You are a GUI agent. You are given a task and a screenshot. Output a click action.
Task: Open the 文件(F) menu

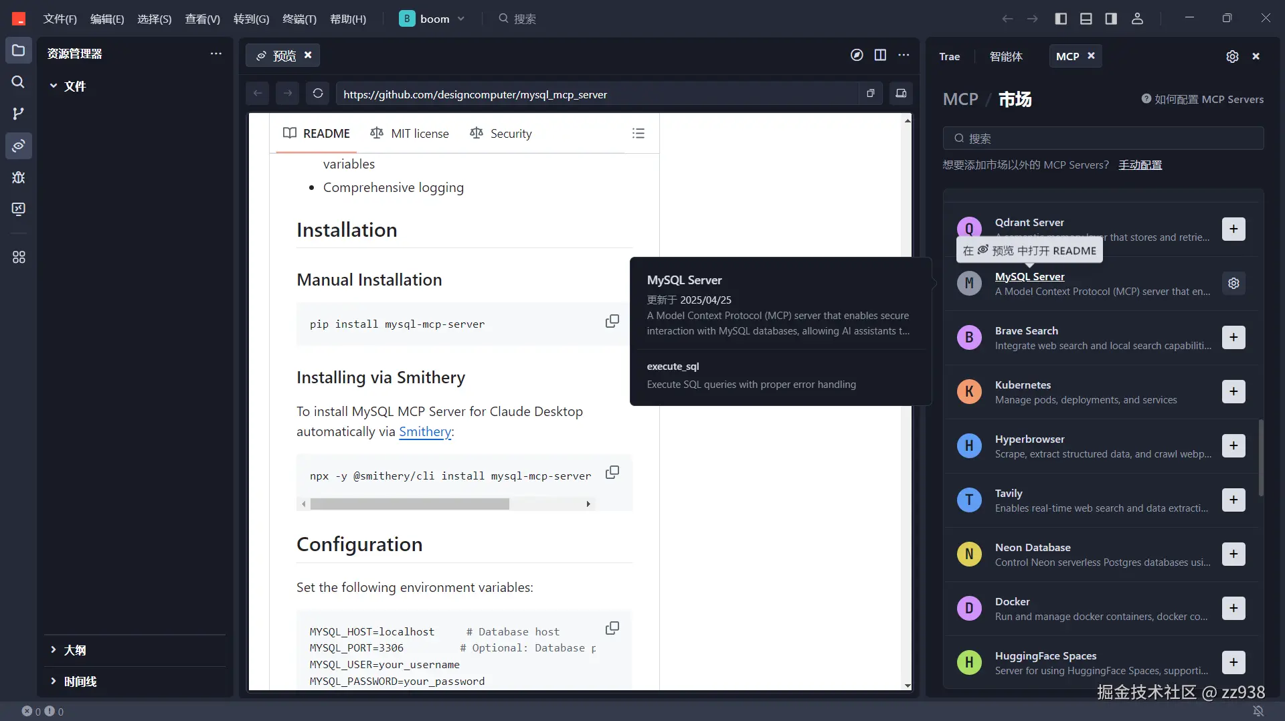pyautogui.click(x=60, y=19)
